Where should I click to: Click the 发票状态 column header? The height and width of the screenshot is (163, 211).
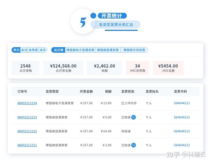pos(128,92)
